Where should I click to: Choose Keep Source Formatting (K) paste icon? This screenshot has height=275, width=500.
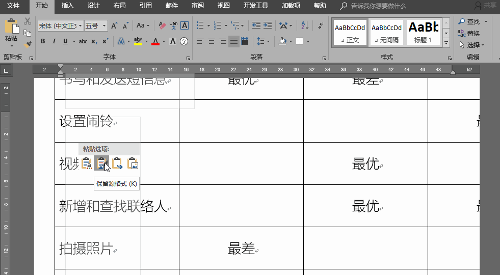[x=101, y=163]
